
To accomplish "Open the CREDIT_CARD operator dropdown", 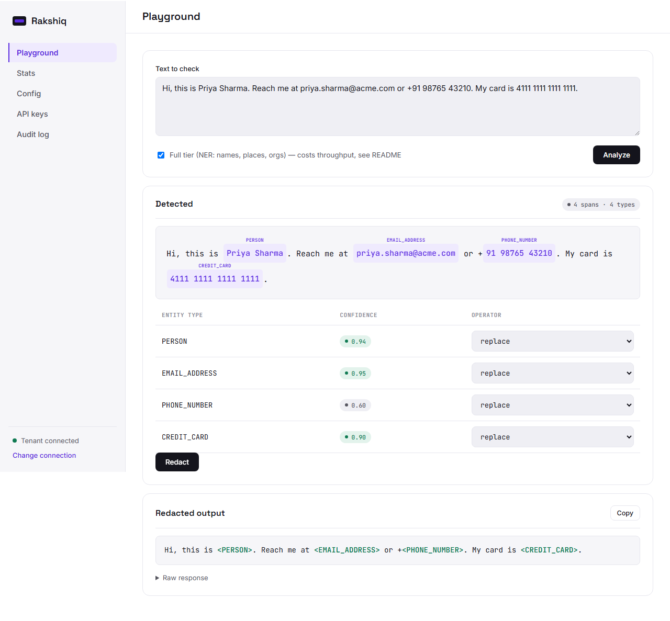I will (x=552, y=437).
